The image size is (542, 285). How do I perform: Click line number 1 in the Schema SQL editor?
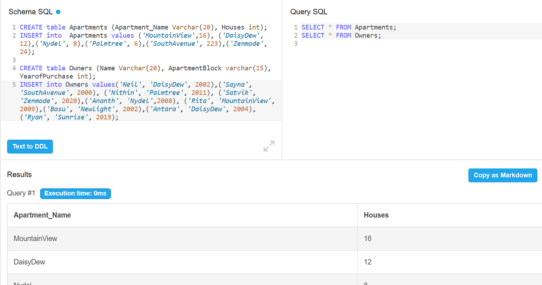(14, 27)
